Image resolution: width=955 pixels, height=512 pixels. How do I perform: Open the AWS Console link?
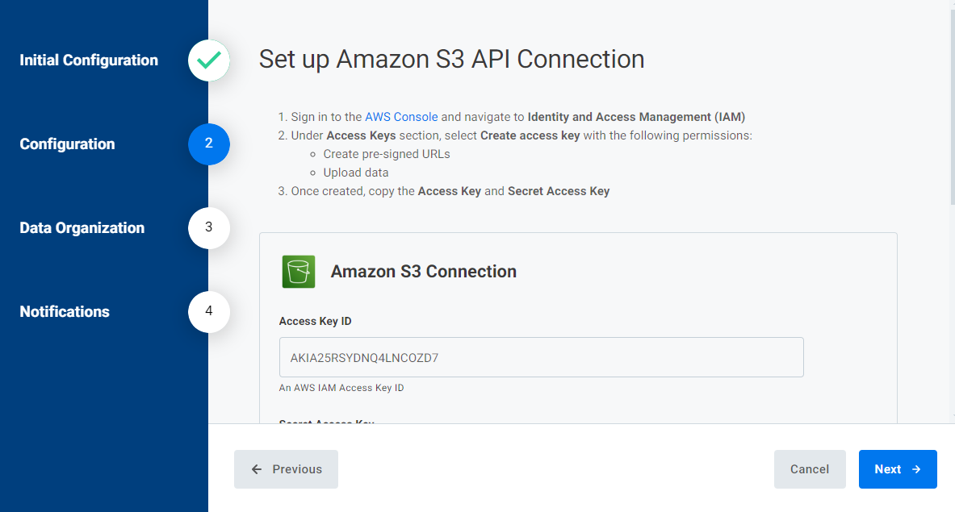point(401,117)
